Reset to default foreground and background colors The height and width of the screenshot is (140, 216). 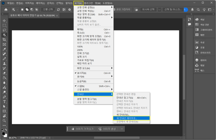tap(2, 130)
